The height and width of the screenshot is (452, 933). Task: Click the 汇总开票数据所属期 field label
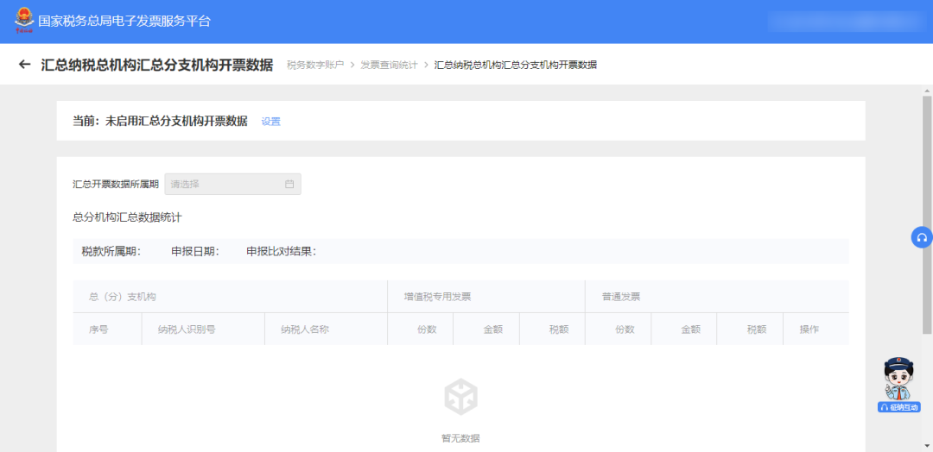(x=116, y=184)
